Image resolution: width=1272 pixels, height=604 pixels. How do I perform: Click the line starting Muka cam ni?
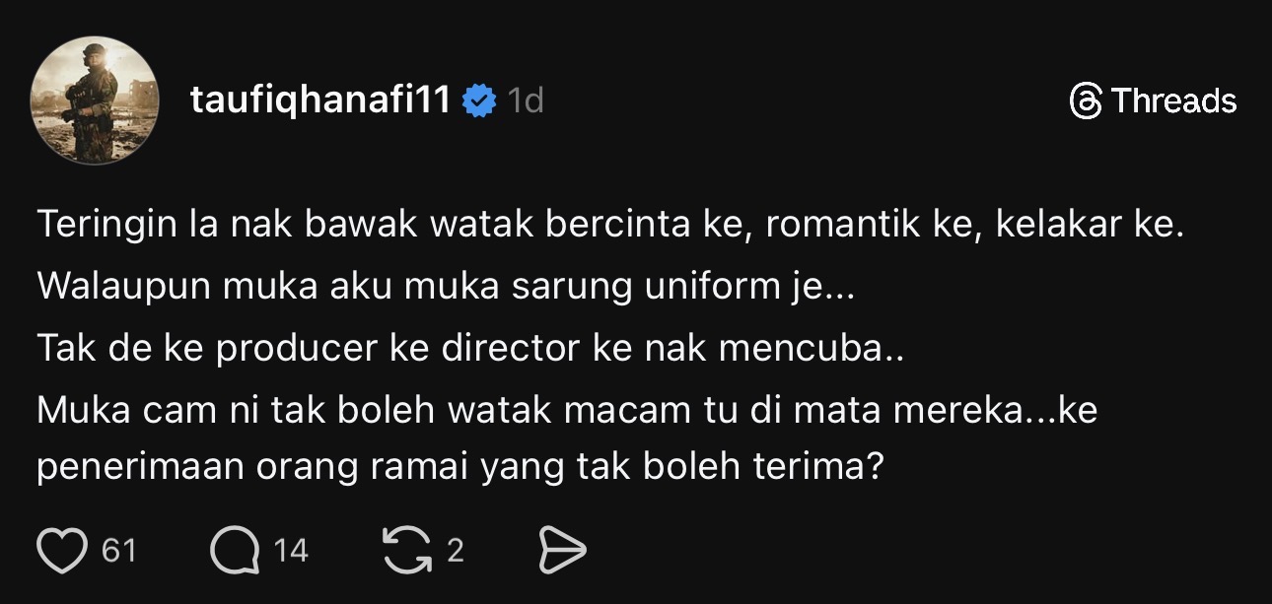coord(567,408)
